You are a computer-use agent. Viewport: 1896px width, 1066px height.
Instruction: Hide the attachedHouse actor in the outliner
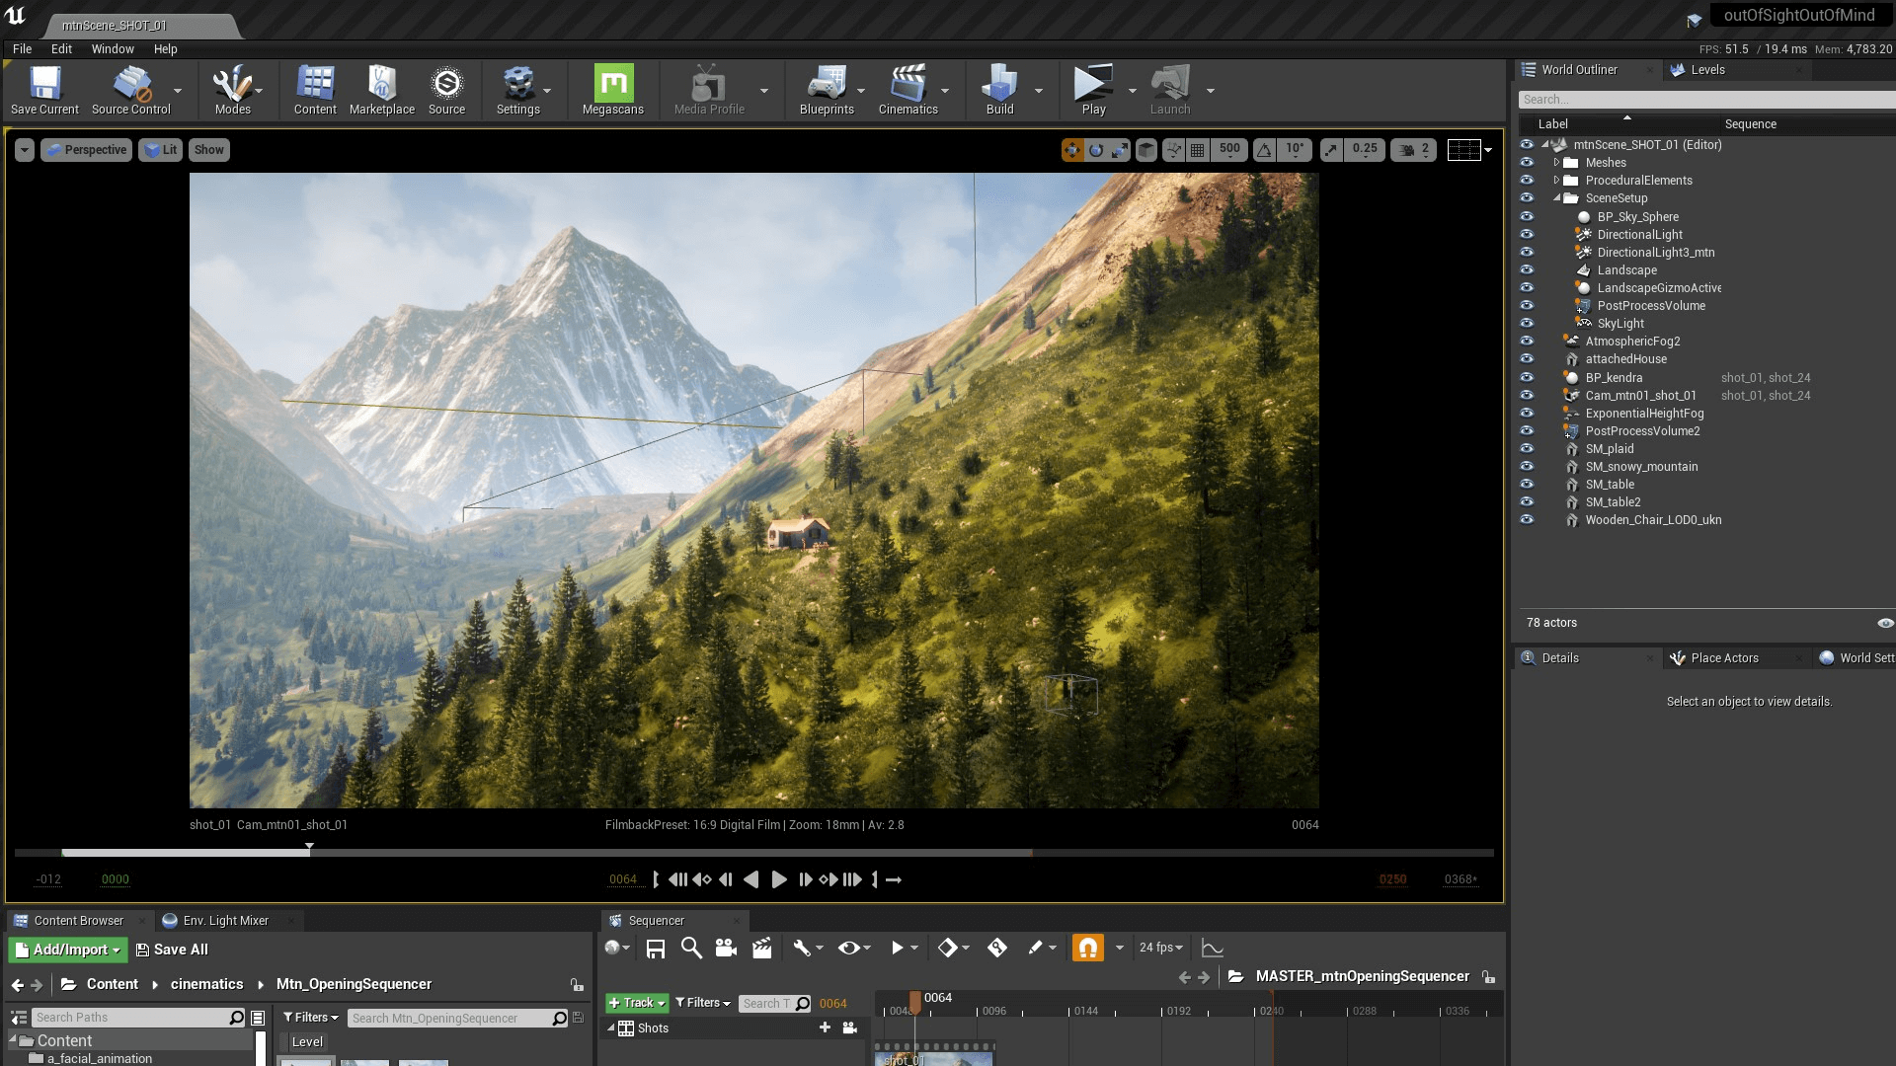(1527, 358)
